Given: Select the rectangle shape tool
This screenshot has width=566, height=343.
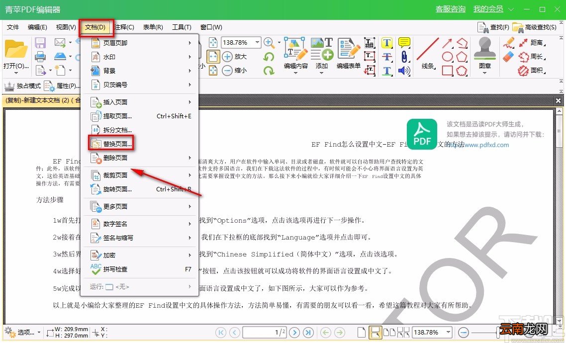Looking at the screenshot, I should tap(448, 70).
